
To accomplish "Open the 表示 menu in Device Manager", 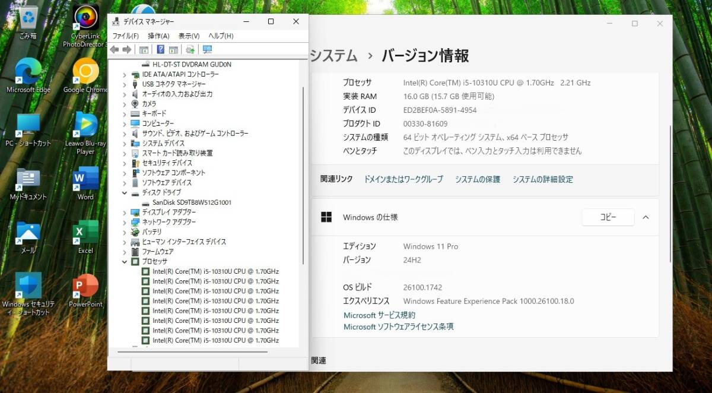I will (x=188, y=36).
